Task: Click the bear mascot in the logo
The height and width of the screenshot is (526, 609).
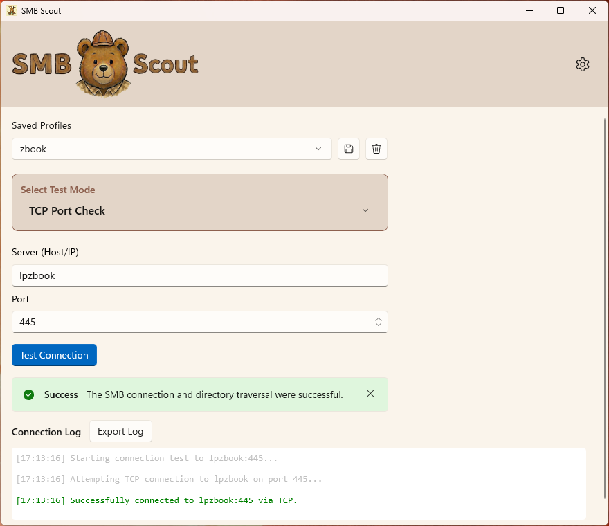Action: coord(103,64)
